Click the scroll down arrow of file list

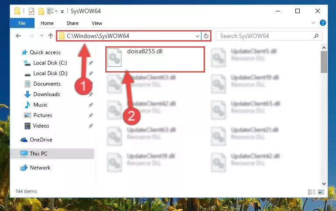pyautogui.click(x=324, y=184)
